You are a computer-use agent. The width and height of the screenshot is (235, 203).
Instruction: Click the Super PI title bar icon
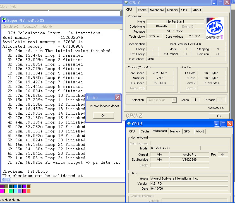coord(4,20)
